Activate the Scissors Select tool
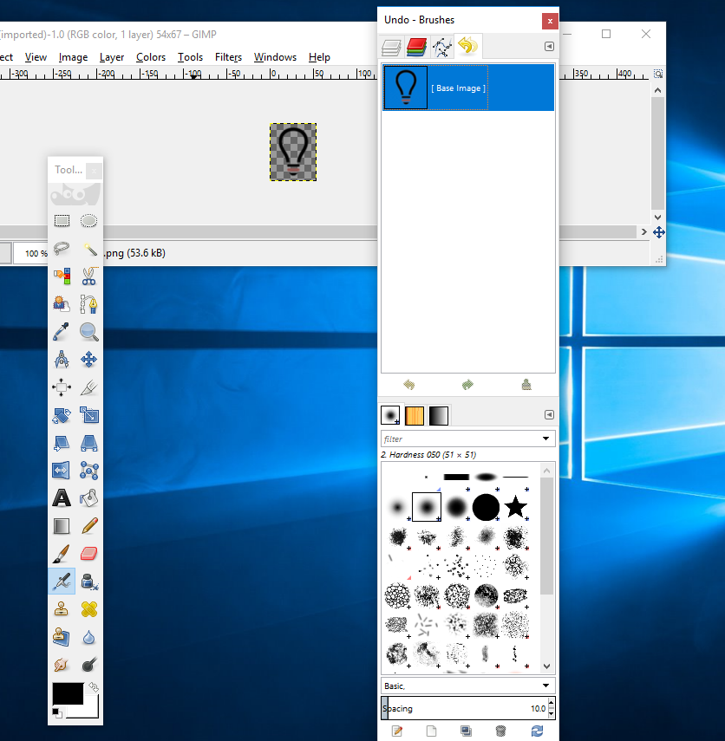Viewport: 725px width, 741px height. pyautogui.click(x=88, y=276)
